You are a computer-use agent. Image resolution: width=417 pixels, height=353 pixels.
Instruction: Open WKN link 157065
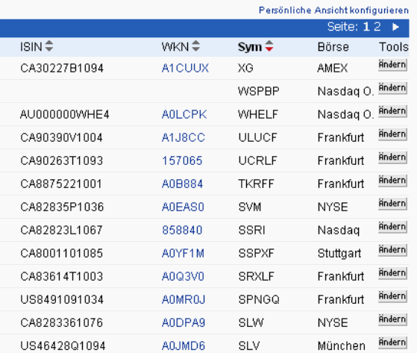point(182,160)
